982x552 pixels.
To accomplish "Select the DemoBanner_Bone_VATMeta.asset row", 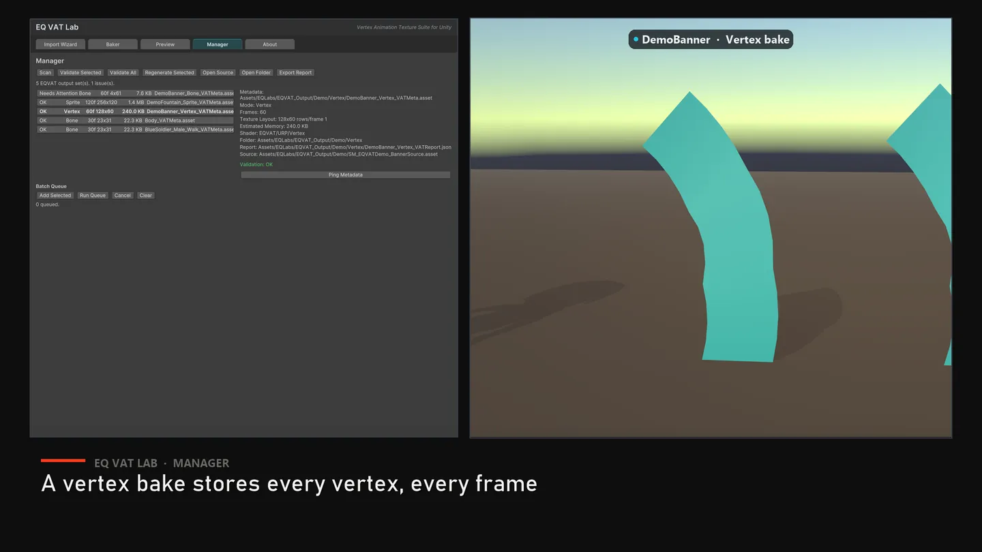I will [x=135, y=93].
